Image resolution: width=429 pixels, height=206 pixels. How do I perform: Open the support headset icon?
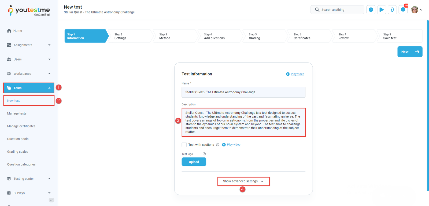point(392,10)
